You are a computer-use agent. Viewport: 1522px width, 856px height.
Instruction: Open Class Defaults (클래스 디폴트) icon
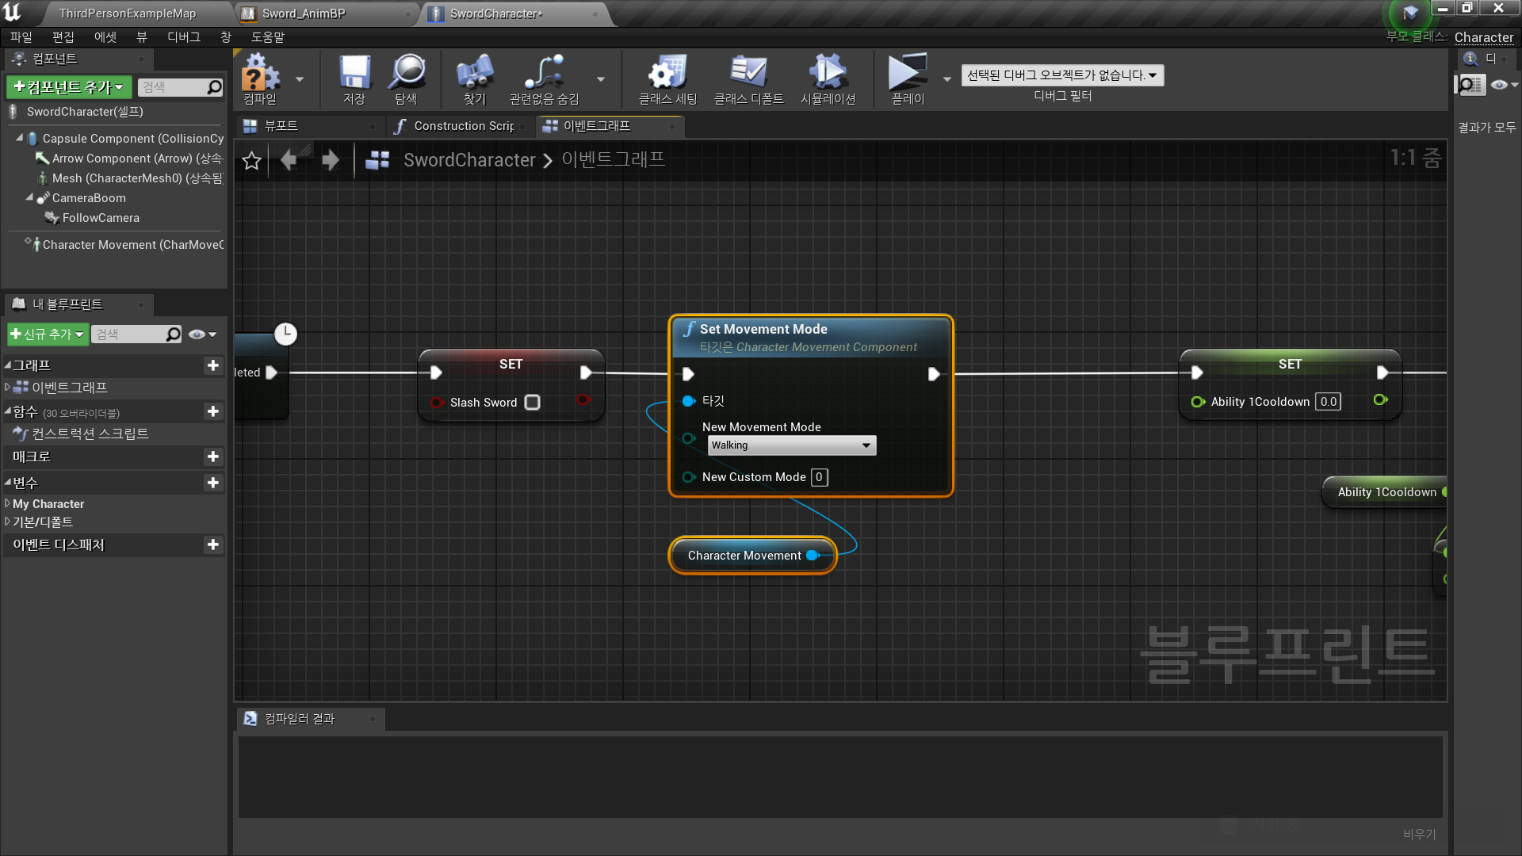coord(748,73)
